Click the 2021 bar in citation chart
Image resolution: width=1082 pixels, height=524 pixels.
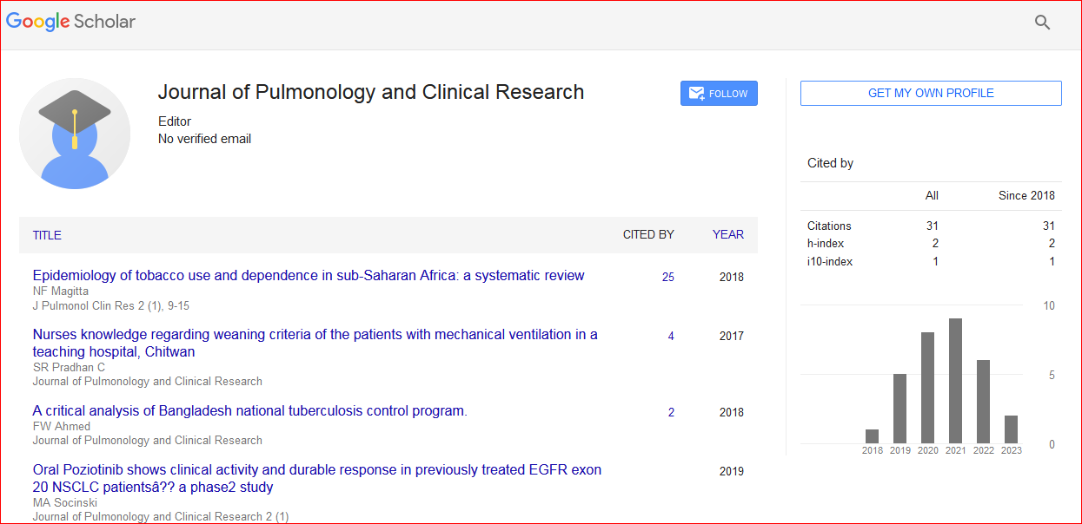click(x=955, y=382)
